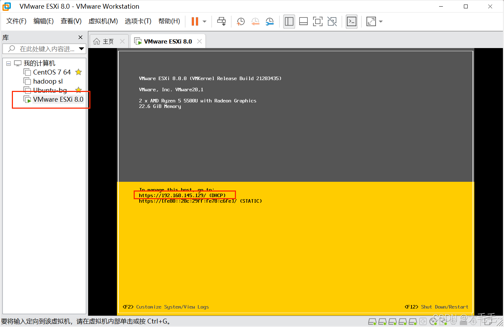
Task: Revert VM to previous snapshot
Action: pos(255,22)
